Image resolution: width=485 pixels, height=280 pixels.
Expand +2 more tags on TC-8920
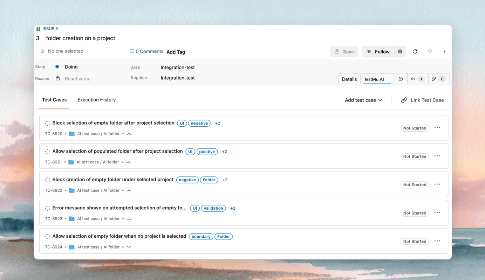[x=218, y=123]
